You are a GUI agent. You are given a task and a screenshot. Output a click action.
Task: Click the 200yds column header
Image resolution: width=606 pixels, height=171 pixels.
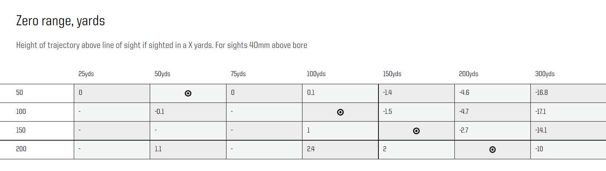pos(468,74)
